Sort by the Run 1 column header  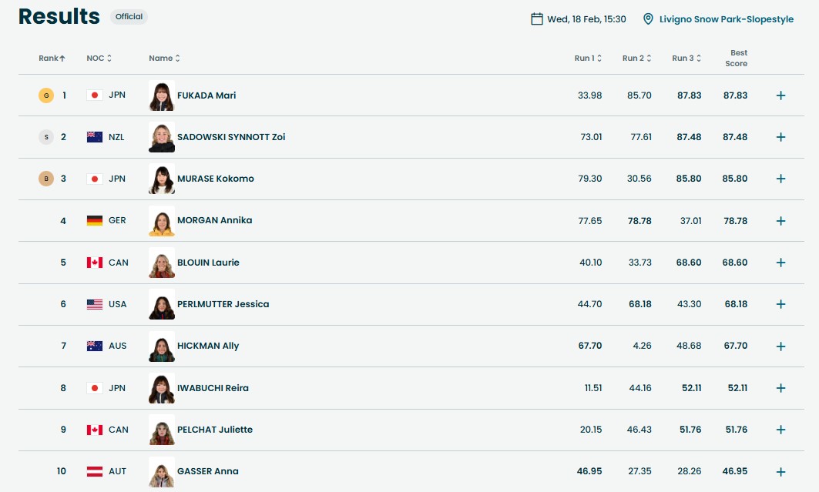point(588,59)
